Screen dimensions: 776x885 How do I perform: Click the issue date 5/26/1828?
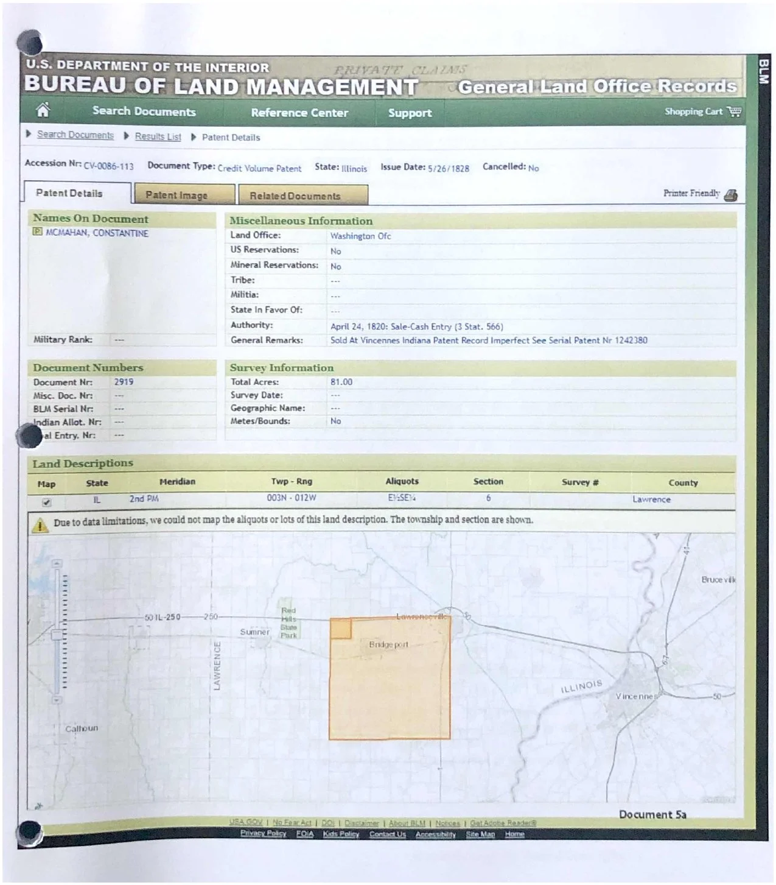pyautogui.click(x=449, y=168)
